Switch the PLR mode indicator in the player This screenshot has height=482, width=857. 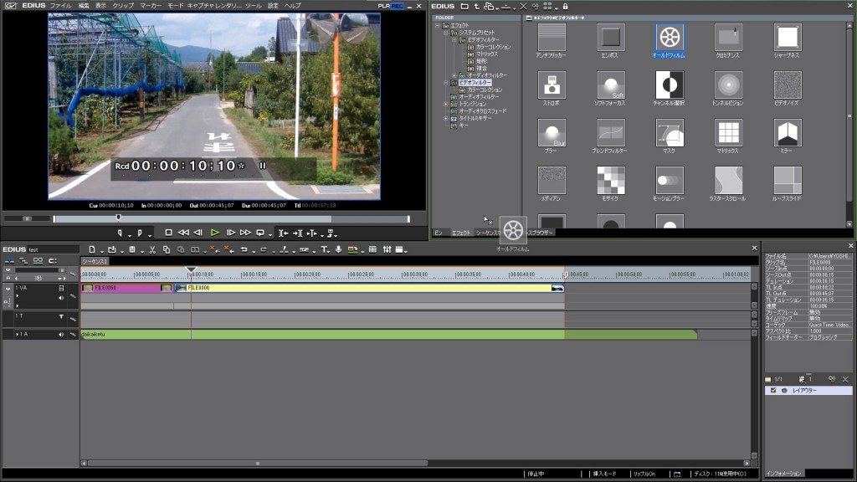pyautogui.click(x=384, y=6)
